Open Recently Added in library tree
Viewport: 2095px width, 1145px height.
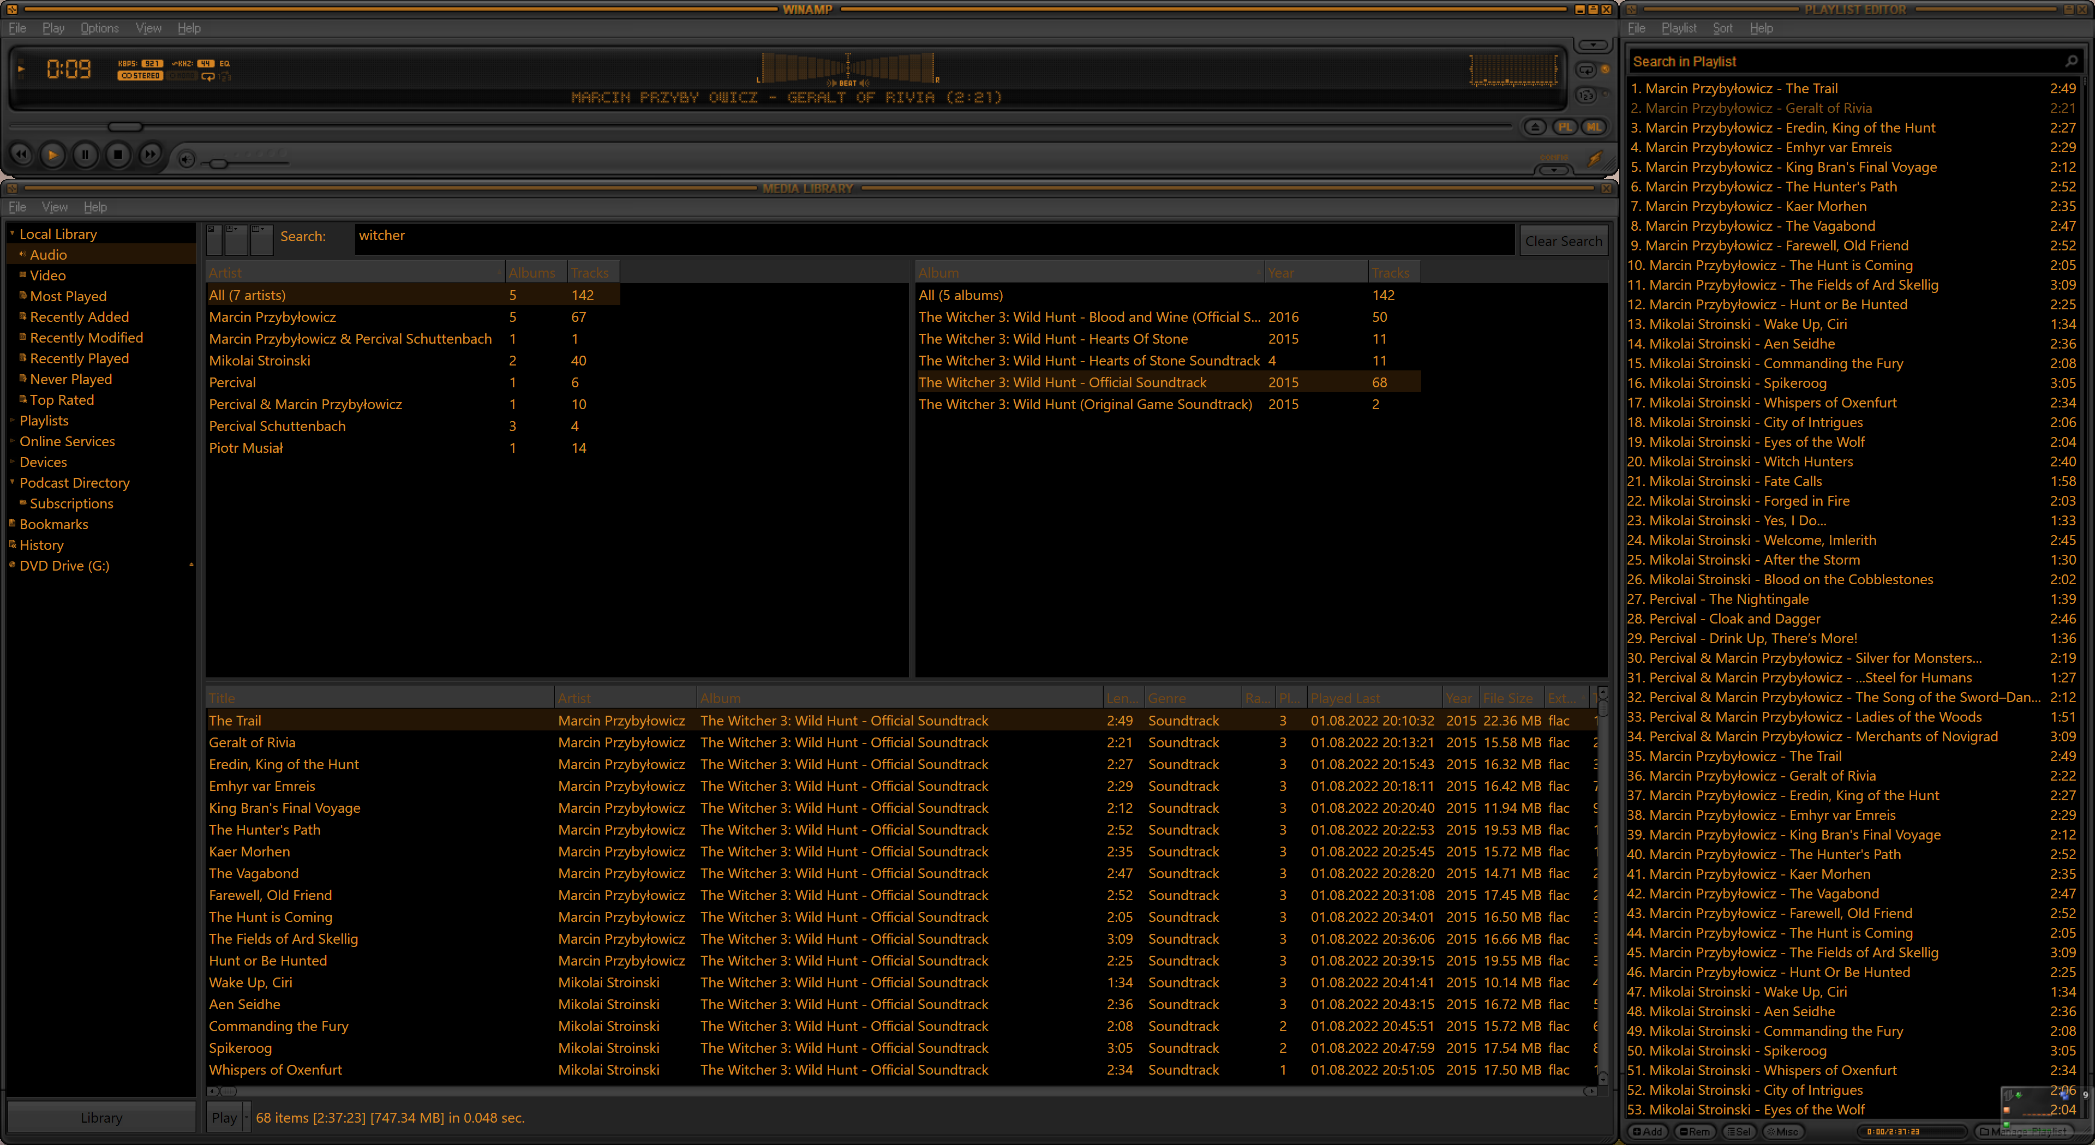click(79, 316)
